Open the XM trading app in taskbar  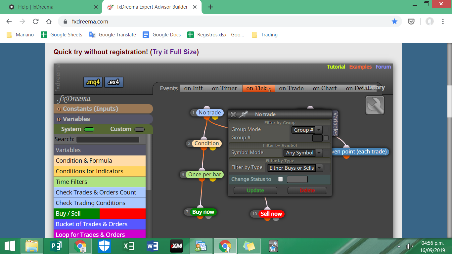(x=176, y=246)
